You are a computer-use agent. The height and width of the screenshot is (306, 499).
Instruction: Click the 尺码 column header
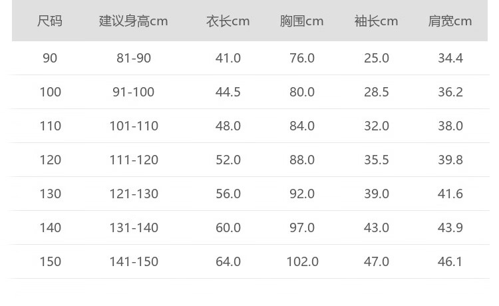[x=50, y=21]
